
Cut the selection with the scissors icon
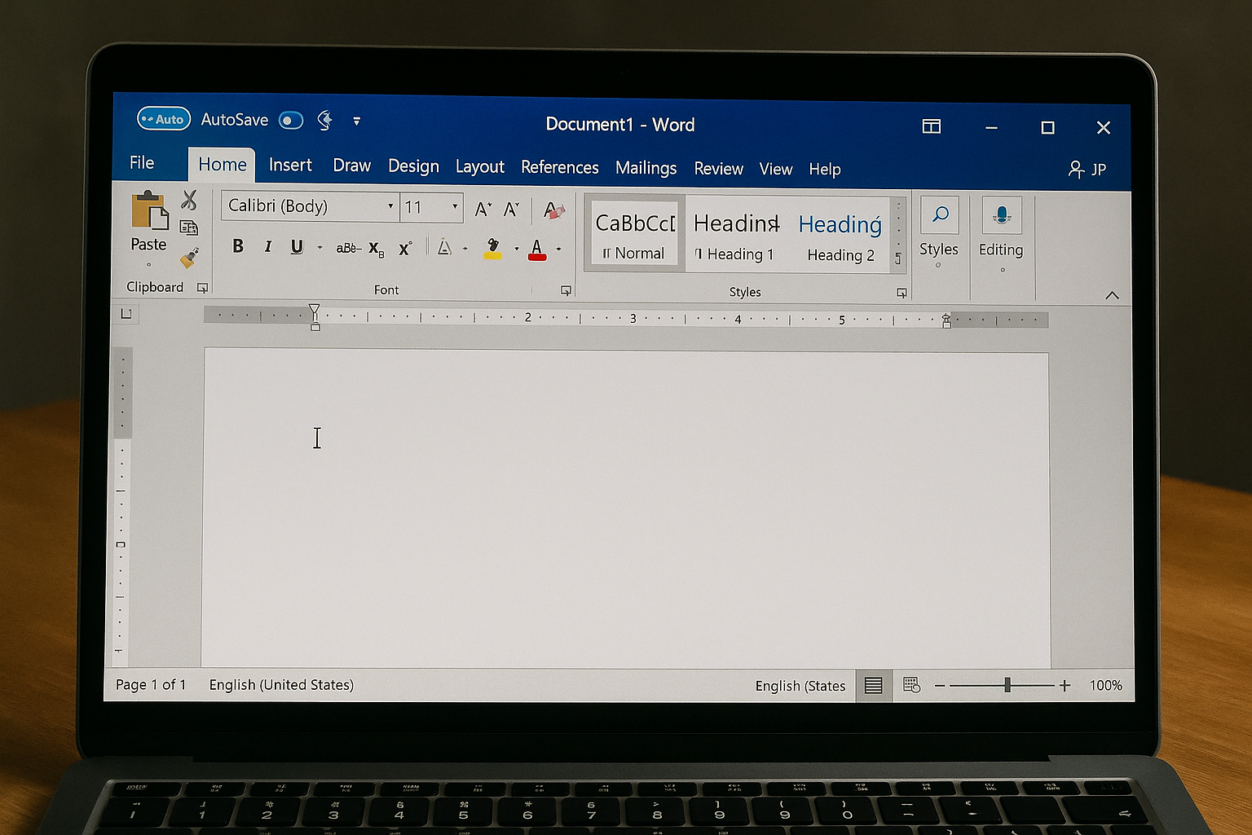coord(189,200)
